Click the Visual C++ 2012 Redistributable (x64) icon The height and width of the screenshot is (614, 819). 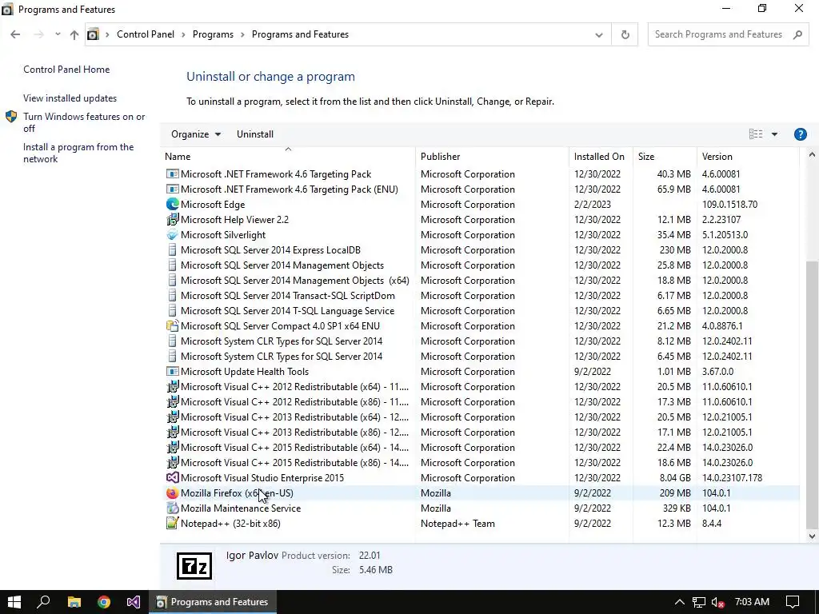click(x=172, y=386)
